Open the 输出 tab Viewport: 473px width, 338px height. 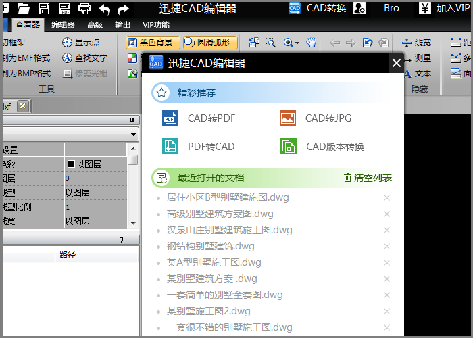click(x=122, y=25)
